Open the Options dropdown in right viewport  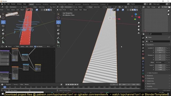137,7
